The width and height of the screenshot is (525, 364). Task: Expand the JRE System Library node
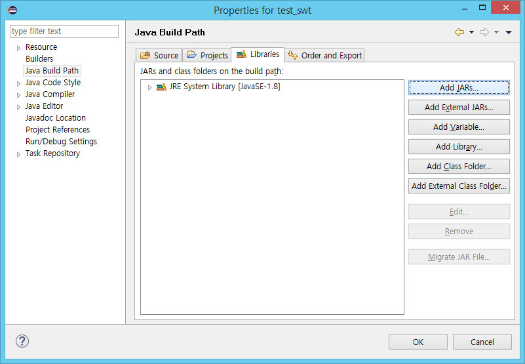point(149,87)
